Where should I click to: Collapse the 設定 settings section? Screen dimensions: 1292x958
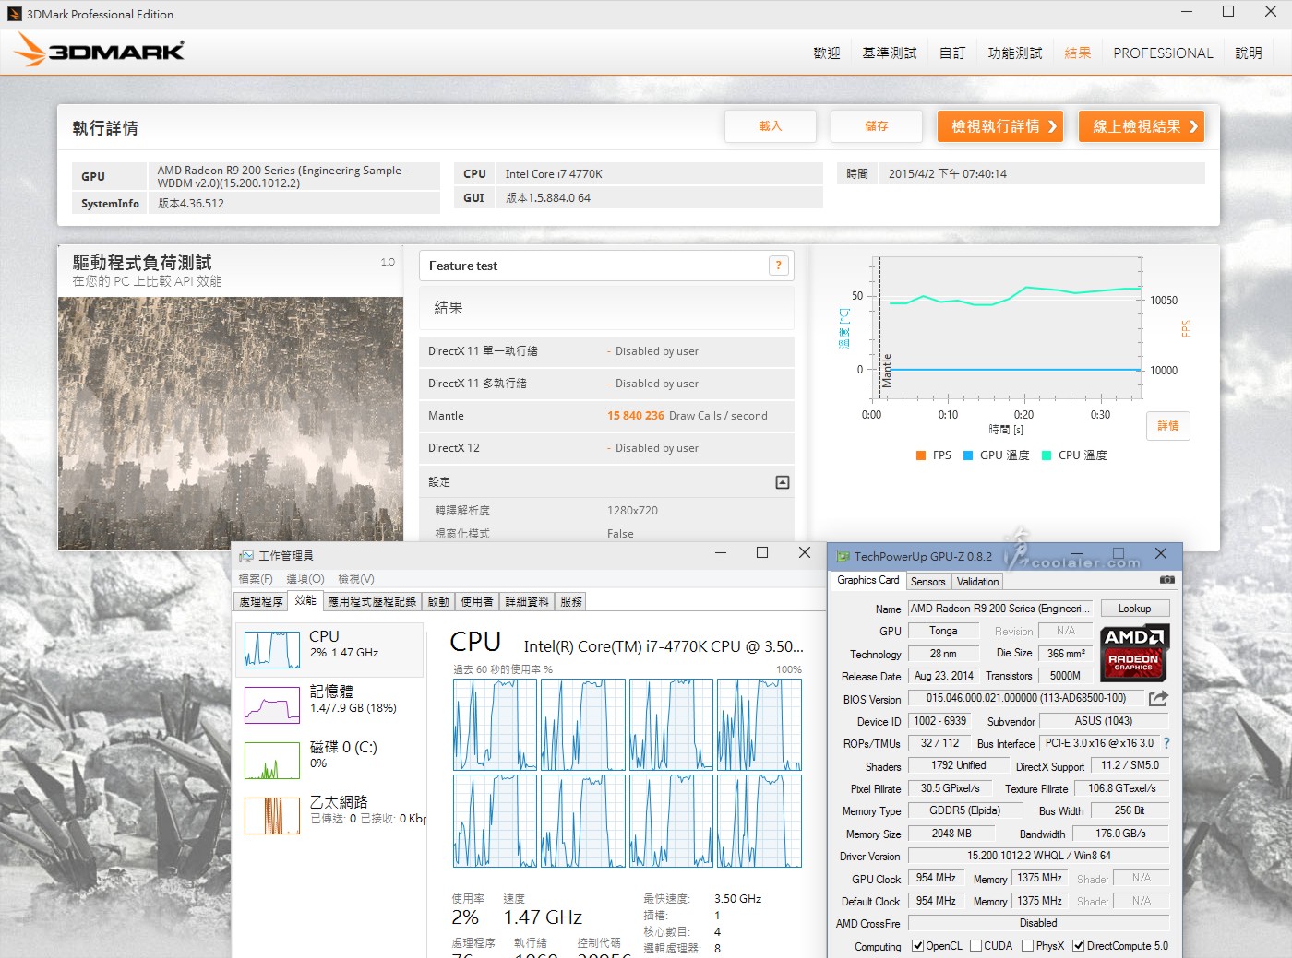[x=783, y=482]
